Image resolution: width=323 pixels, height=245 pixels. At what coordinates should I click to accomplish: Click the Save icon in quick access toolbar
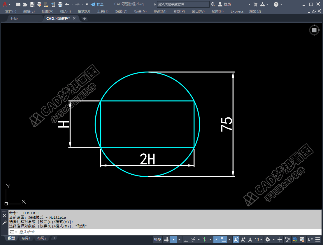(32, 4)
